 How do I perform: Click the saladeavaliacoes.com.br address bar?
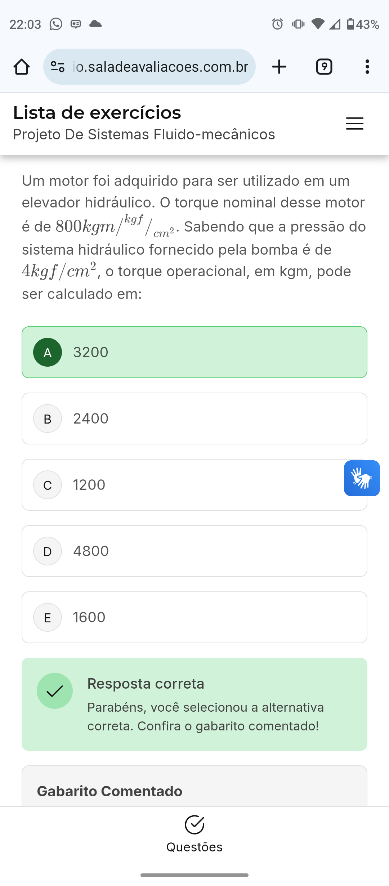click(x=160, y=67)
